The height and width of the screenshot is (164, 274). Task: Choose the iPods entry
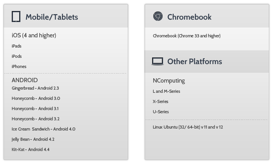(16, 56)
